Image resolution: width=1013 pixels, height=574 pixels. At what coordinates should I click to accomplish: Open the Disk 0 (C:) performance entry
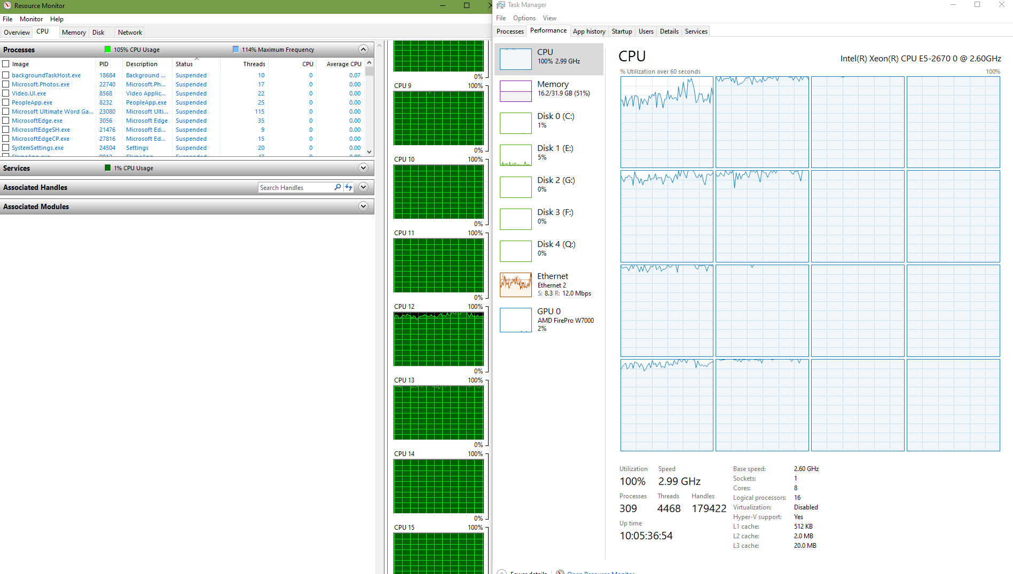[549, 123]
